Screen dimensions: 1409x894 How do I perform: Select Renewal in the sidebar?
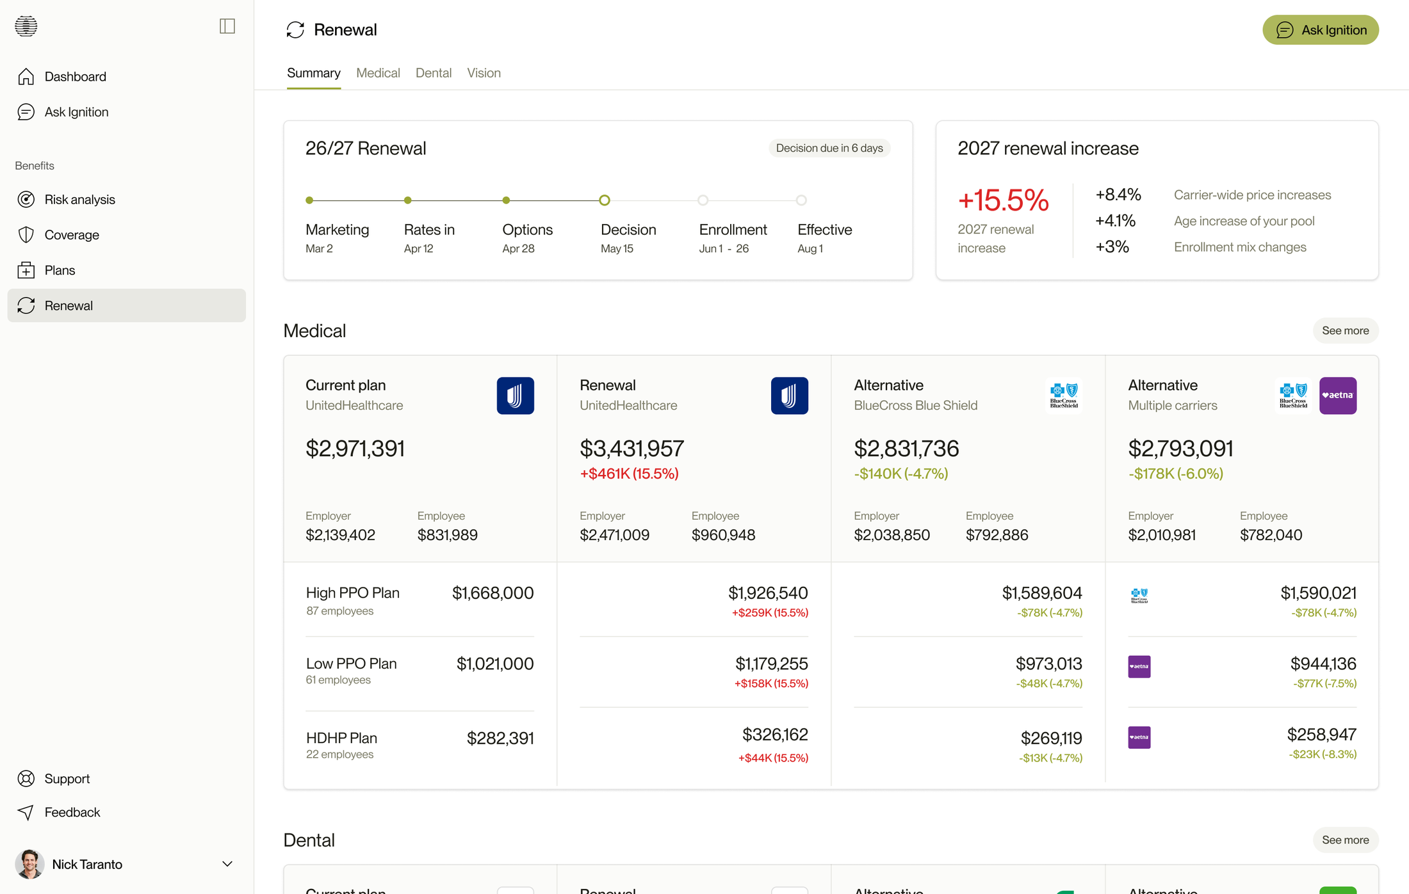126,305
